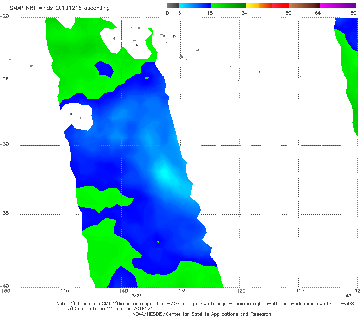Click the cyan-blue segment of the color bar
Viewport: 361px width, 317px height.
[x=195, y=6]
